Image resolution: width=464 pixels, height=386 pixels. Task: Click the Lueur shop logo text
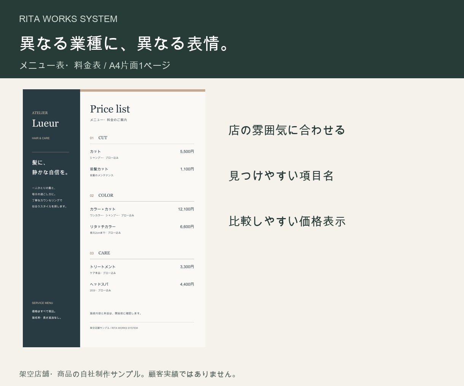tap(45, 123)
